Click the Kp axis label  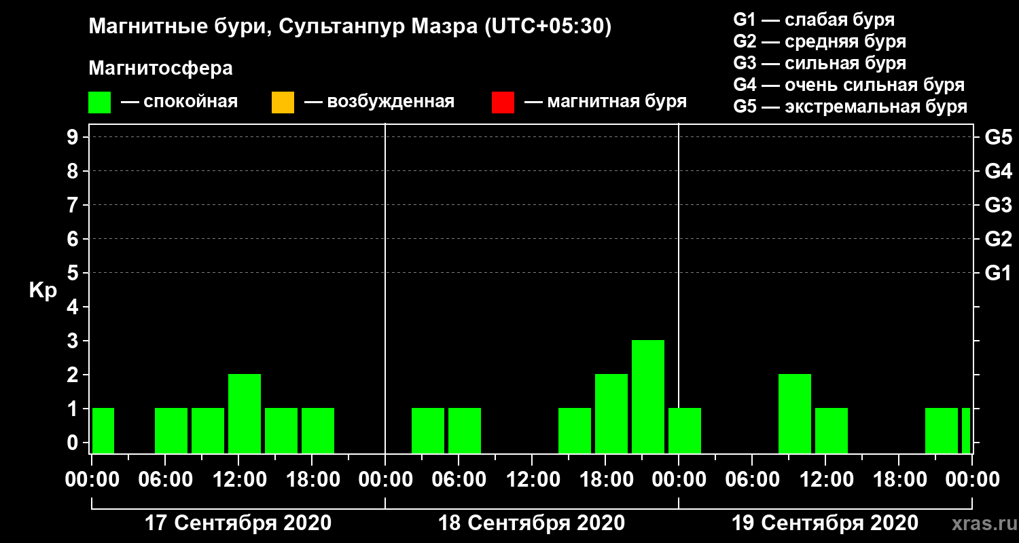(x=43, y=290)
